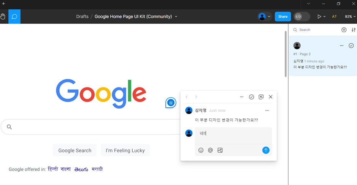Image resolution: width=357 pixels, height=185 pixels.
Task: Mention someone with @ icon
Action: point(210,150)
